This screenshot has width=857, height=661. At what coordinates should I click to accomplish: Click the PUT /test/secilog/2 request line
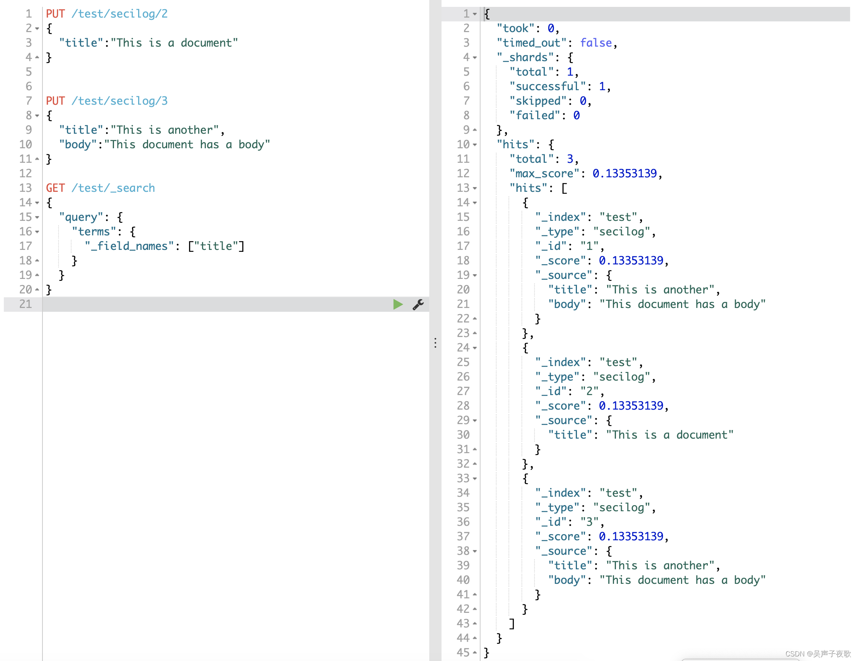click(x=107, y=14)
